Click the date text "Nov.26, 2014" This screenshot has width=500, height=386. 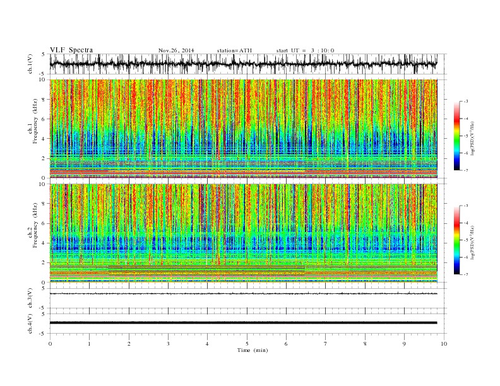[x=176, y=50]
